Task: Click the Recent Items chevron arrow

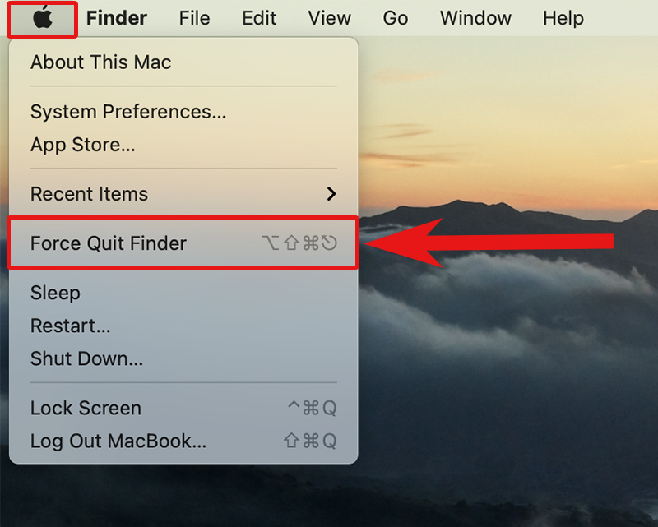Action: tap(331, 194)
